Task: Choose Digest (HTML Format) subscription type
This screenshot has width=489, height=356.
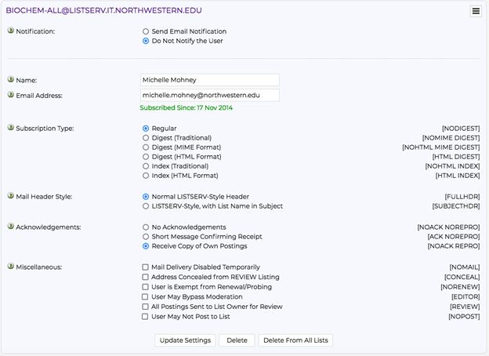Action: (146, 157)
